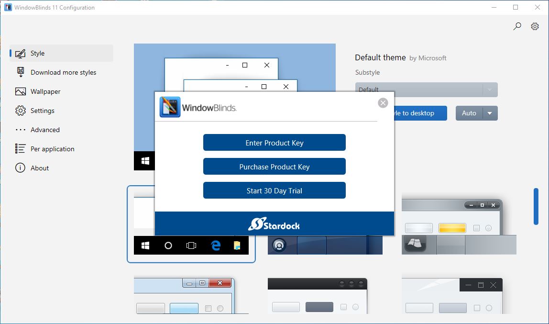This screenshot has width=549, height=324.
Task: Start the 30 Day Trial
Action: point(274,190)
